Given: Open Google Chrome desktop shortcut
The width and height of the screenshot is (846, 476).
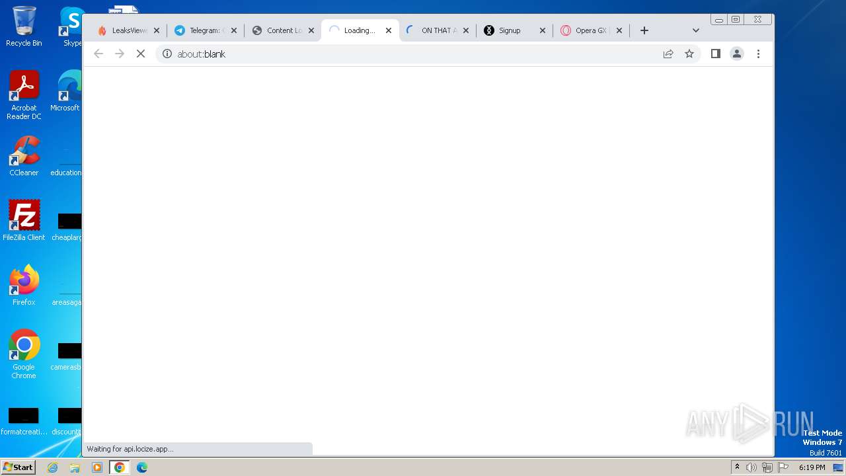Looking at the screenshot, I should (x=24, y=354).
